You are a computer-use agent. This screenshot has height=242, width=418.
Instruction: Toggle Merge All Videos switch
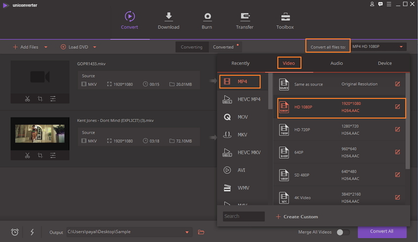(343, 232)
